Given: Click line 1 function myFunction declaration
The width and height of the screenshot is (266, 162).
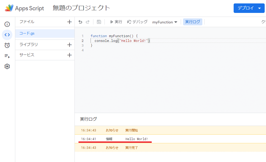Looking at the screenshot, I should [x=114, y=36].
